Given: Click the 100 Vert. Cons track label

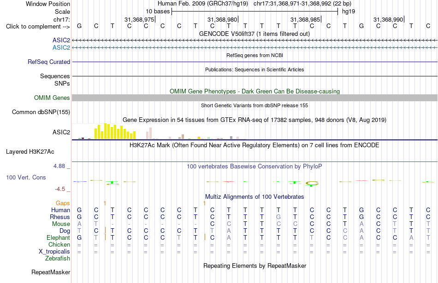Looking at the screenshot, I should (x=26, y=177).
